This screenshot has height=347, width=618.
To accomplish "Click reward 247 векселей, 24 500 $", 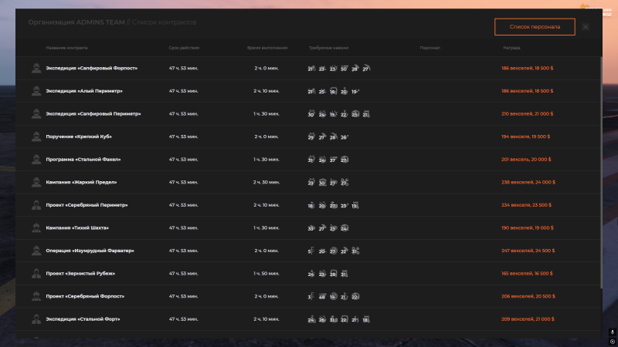I will coord(528,251).
